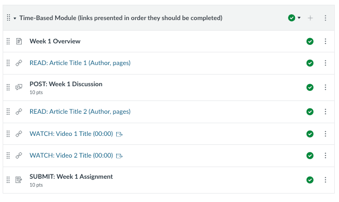Open the WATCH: Video 2 Title link
Viewport: 339px width, 202px height.
[71, 155]
